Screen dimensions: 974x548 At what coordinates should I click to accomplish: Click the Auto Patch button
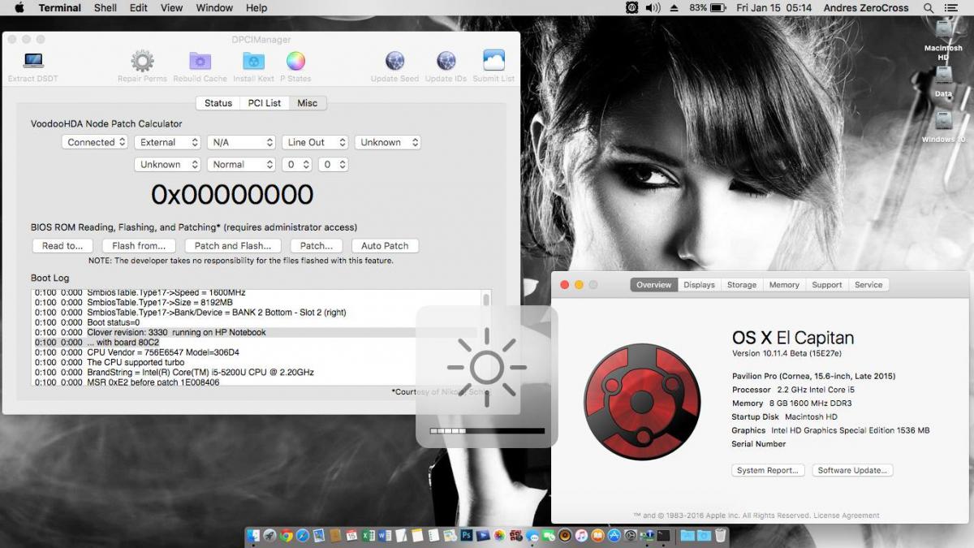click(385, 246)
